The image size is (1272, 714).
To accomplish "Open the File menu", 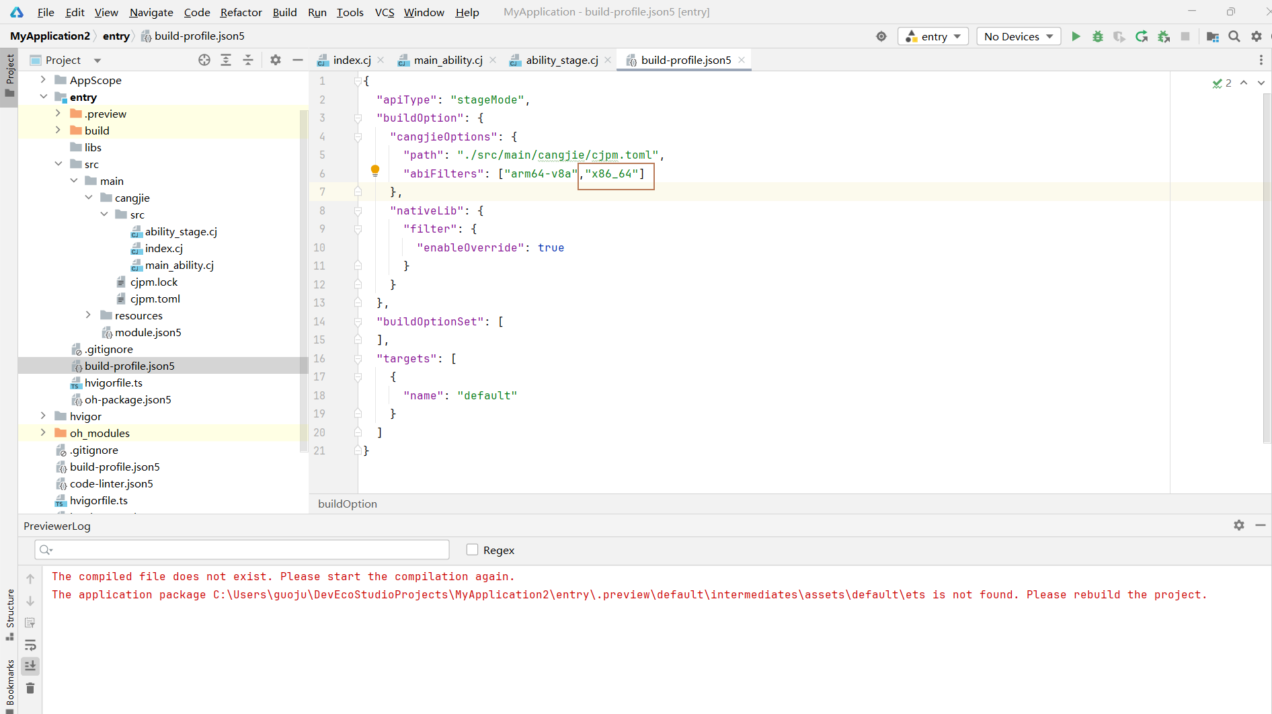I will click(46, 12).
